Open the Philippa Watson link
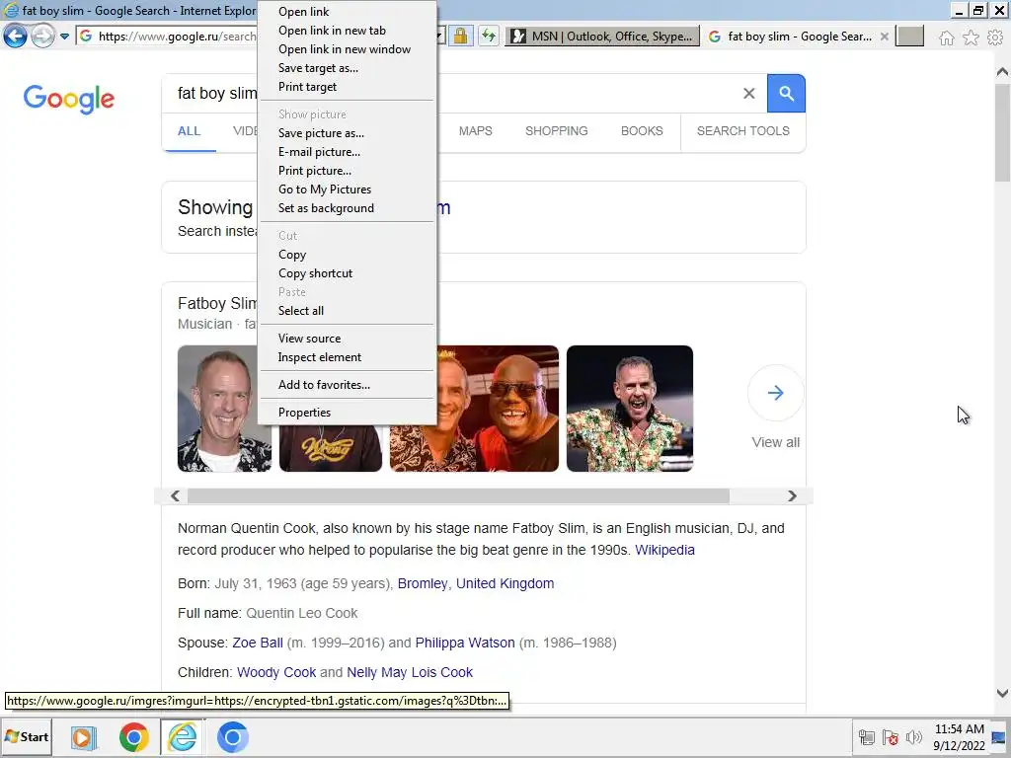The height and width of the screenshot is (758, 1011). click(x=465, y=643)
